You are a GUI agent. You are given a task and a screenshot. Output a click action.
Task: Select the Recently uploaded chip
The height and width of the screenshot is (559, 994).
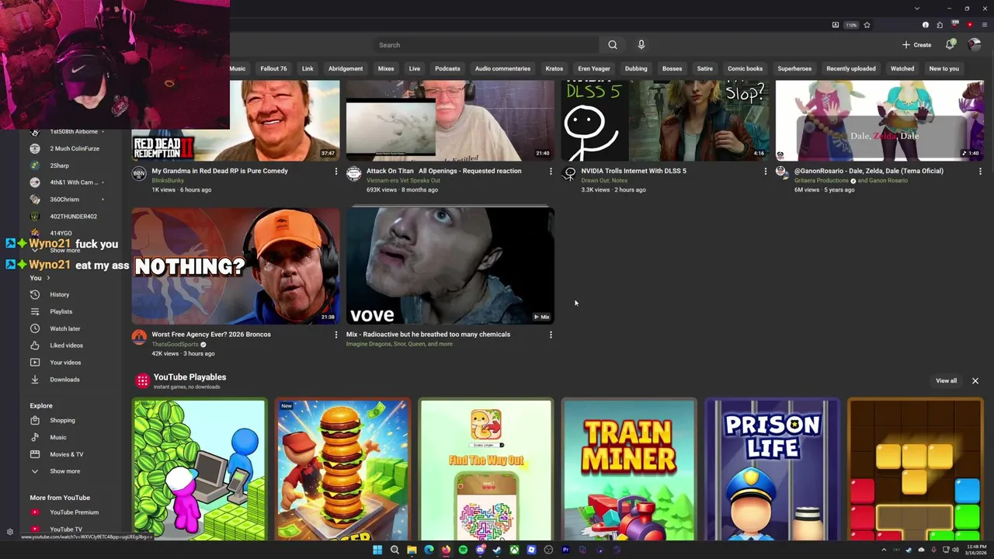(x=851, y=68)
